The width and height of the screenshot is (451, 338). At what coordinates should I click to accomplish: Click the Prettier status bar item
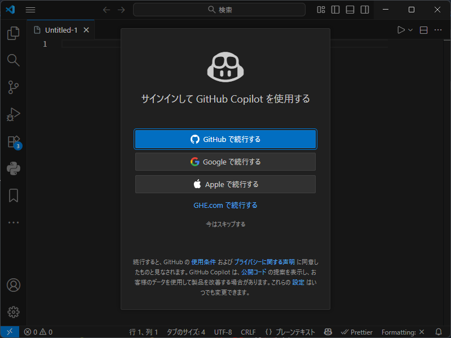(x=357, y=332)
